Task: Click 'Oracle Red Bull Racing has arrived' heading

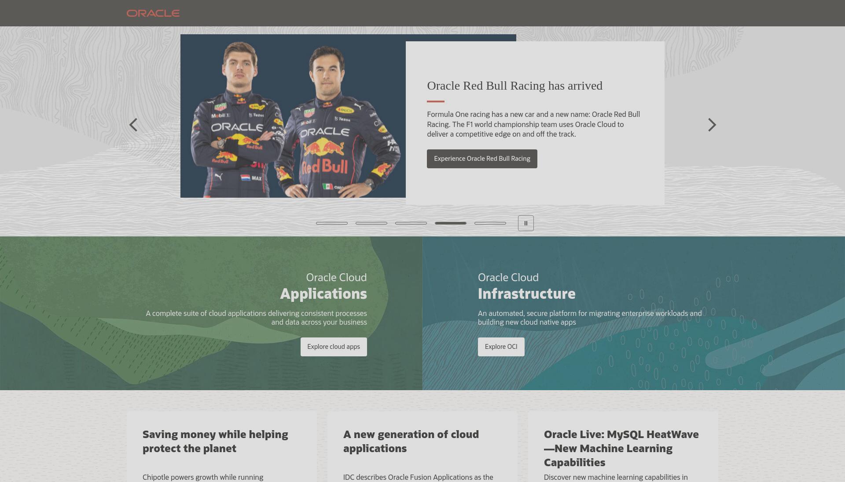Action: point(514,86)
